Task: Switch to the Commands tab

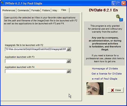Action: coord(23,10)
